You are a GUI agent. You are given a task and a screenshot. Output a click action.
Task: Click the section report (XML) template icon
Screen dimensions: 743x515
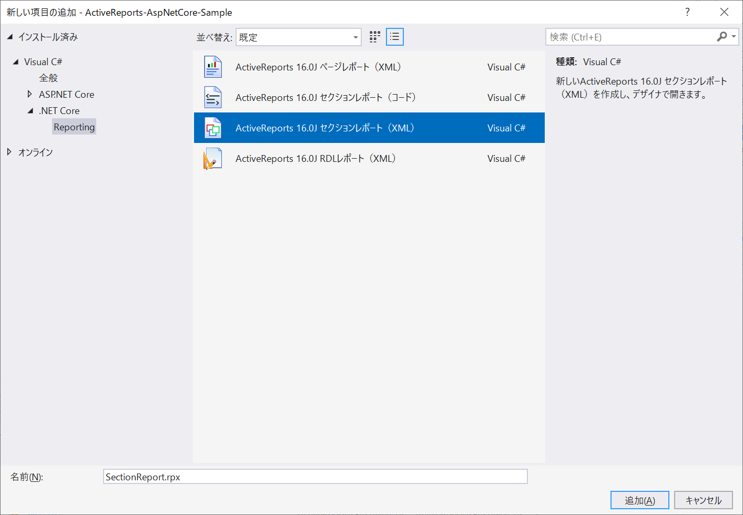213,128
